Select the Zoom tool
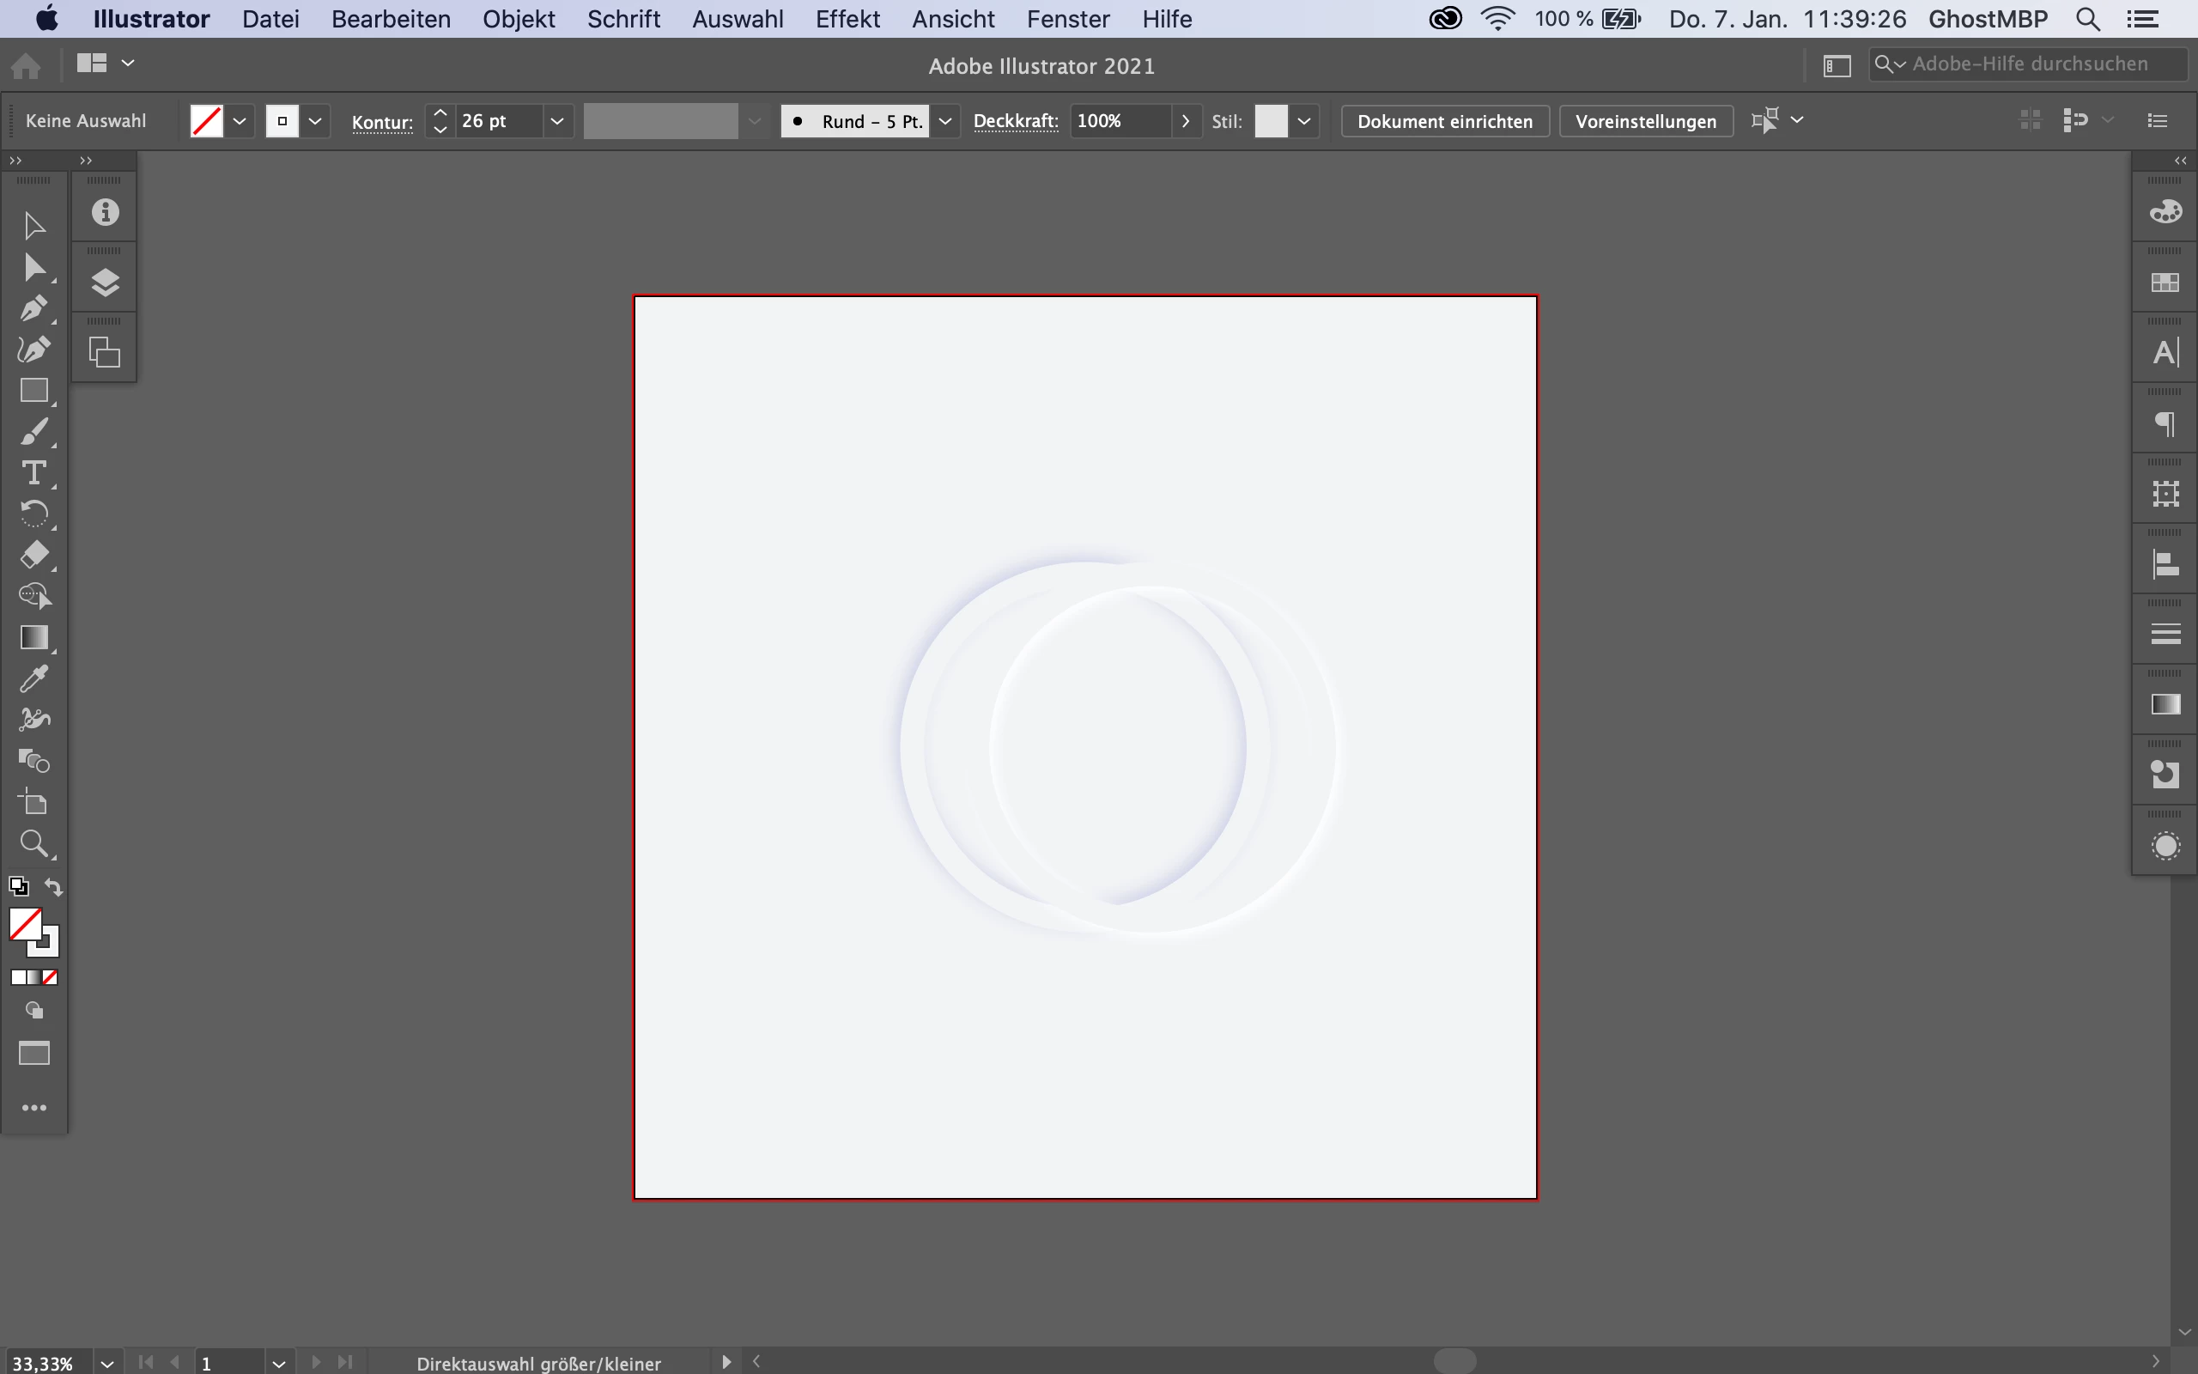The image size is (2198, 1374). [x=33, y=843]
